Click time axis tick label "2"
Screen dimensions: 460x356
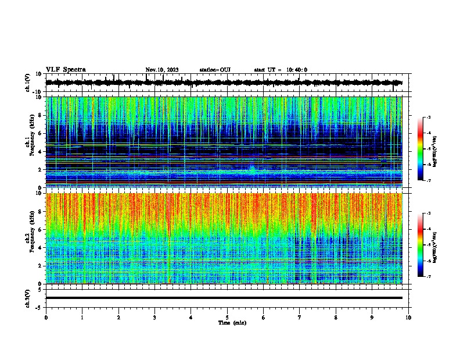pos(118,318)
